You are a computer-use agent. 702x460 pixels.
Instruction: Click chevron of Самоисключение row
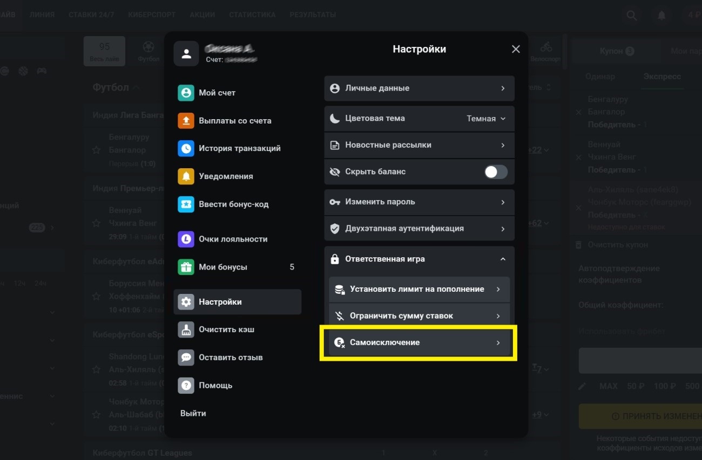(498, 342)
